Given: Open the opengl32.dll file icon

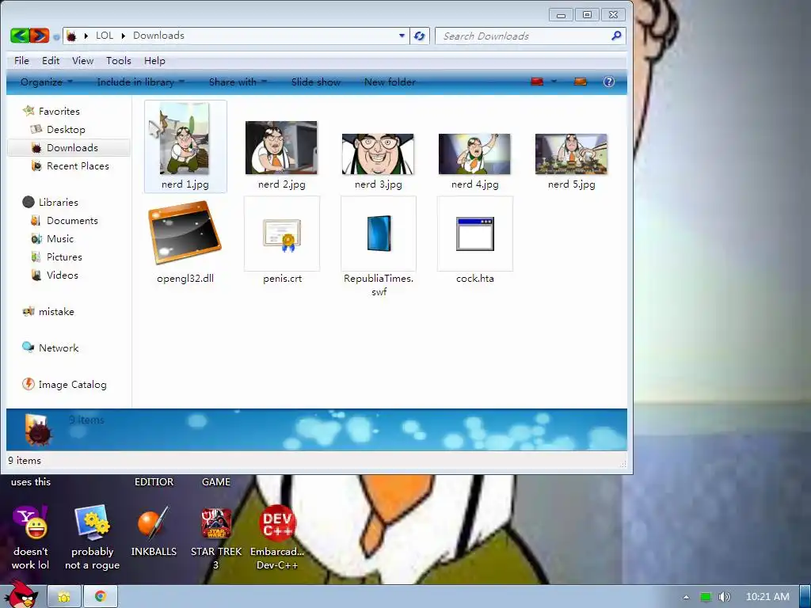Looking at the screenshot, I should [185, 233].
